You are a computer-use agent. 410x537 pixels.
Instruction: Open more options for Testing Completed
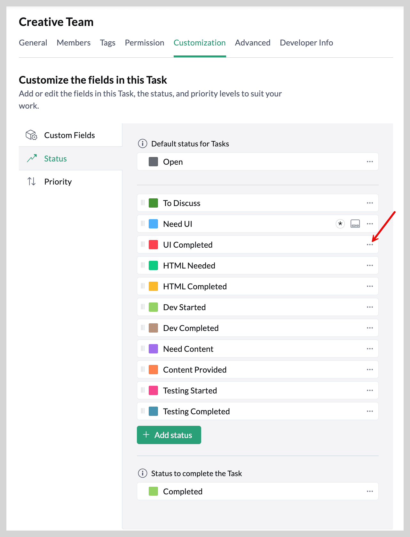coord(370,411)
